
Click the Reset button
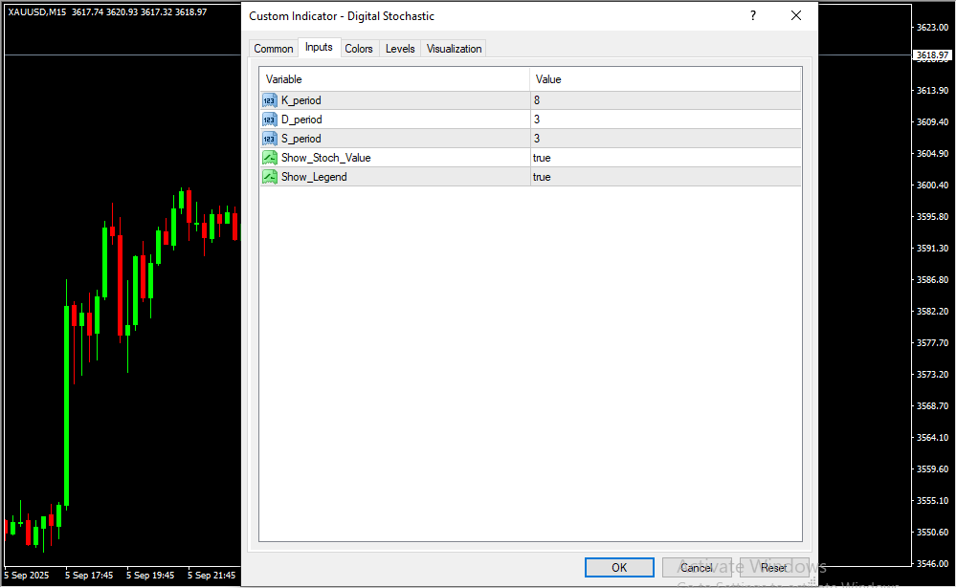tap(774, 568)
